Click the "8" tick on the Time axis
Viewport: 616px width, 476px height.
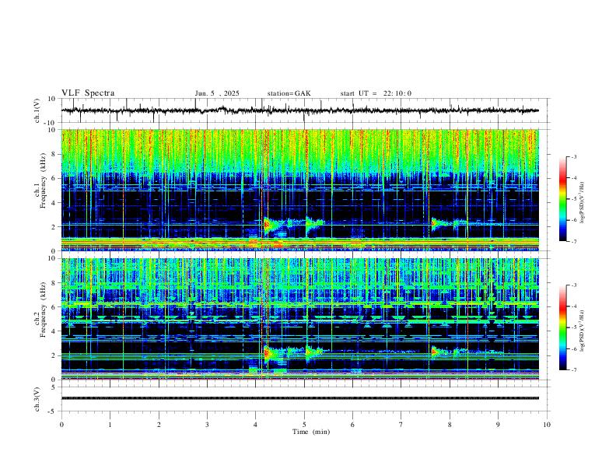tap(450, 425)
